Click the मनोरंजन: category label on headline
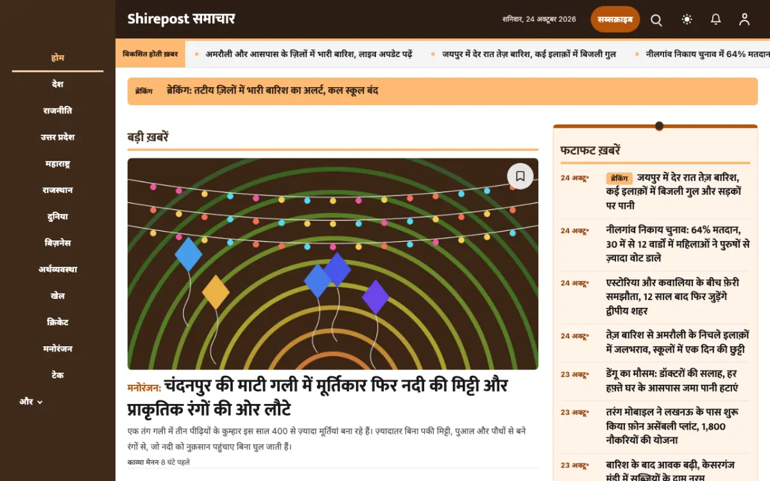Viewport: 770px width, 481px height. (144, 387)
